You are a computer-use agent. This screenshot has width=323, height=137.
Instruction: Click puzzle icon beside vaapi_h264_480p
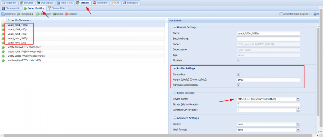[3, 30]
